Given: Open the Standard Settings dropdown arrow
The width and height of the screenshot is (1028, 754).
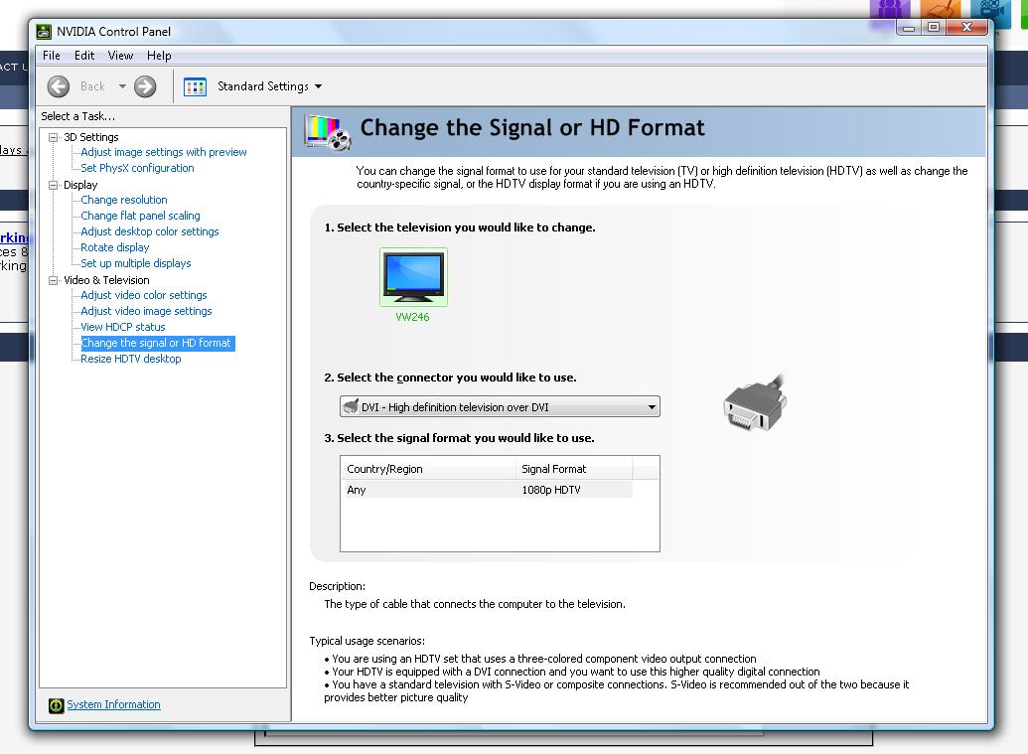Looking at the screenshot, I should [x=318, y=86].
